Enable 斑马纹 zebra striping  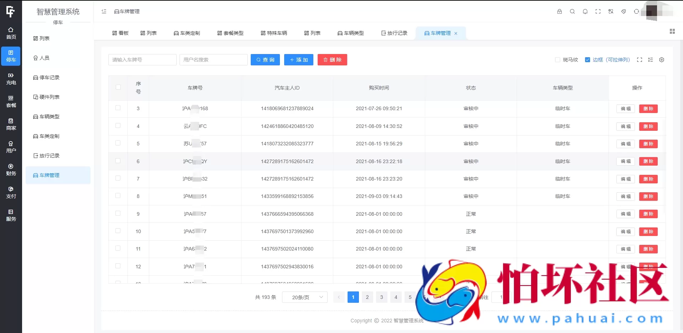pos(558,60)
